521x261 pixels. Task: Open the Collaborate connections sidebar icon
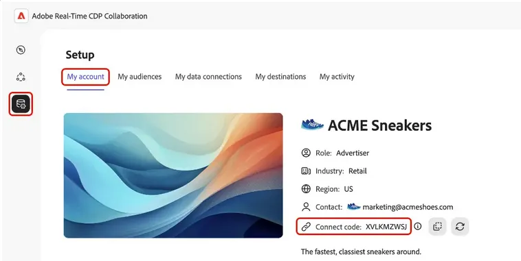(21, 77)
